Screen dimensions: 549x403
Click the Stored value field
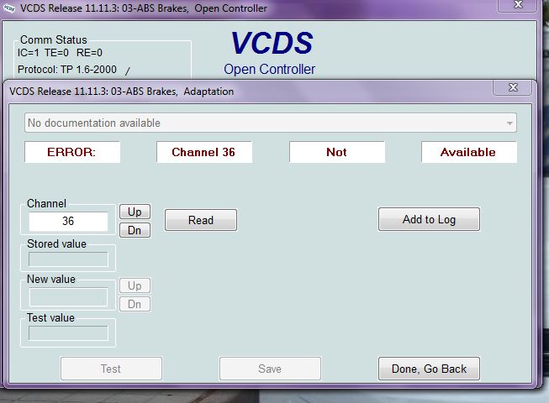pyautogui.click(x=68, y=259)
